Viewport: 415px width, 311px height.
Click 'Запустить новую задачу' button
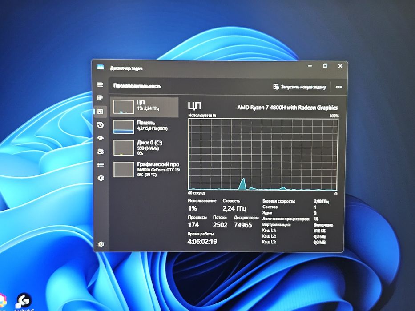(299, 87)
